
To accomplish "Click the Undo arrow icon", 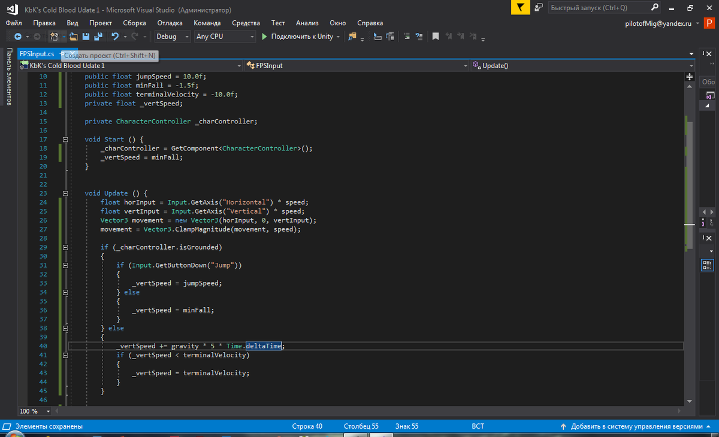I will coord(115,37).
